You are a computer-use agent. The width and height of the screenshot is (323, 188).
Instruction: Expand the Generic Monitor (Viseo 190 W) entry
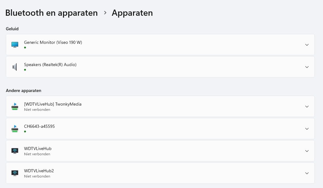coord(307,45)
